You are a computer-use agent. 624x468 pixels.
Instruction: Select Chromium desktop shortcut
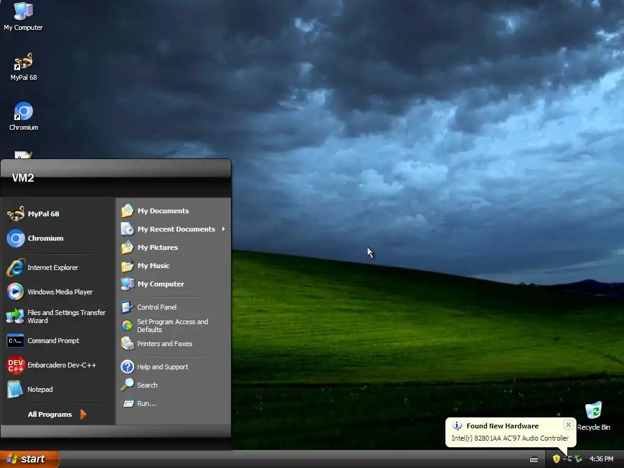pyautogui.click(x=24, y=116)
